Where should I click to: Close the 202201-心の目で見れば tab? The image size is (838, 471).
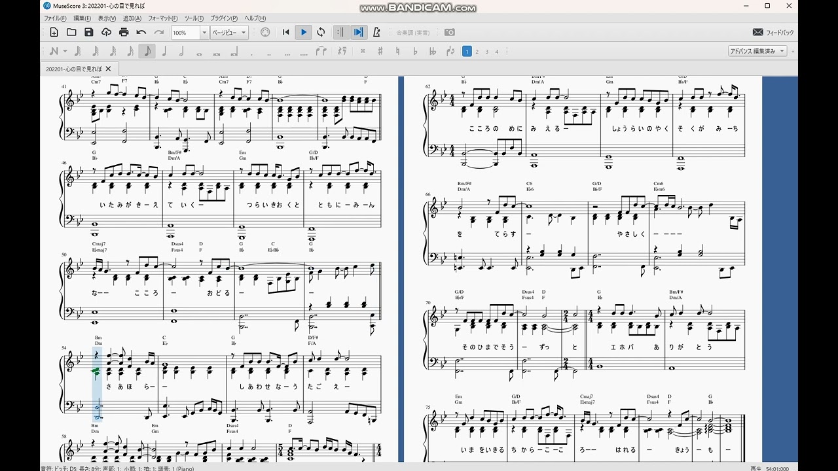[108, 69]
